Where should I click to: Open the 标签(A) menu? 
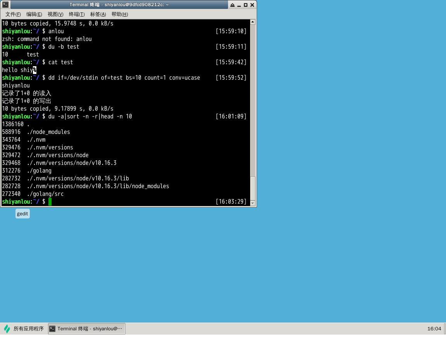pyautogui.click(x=98, y=14)
